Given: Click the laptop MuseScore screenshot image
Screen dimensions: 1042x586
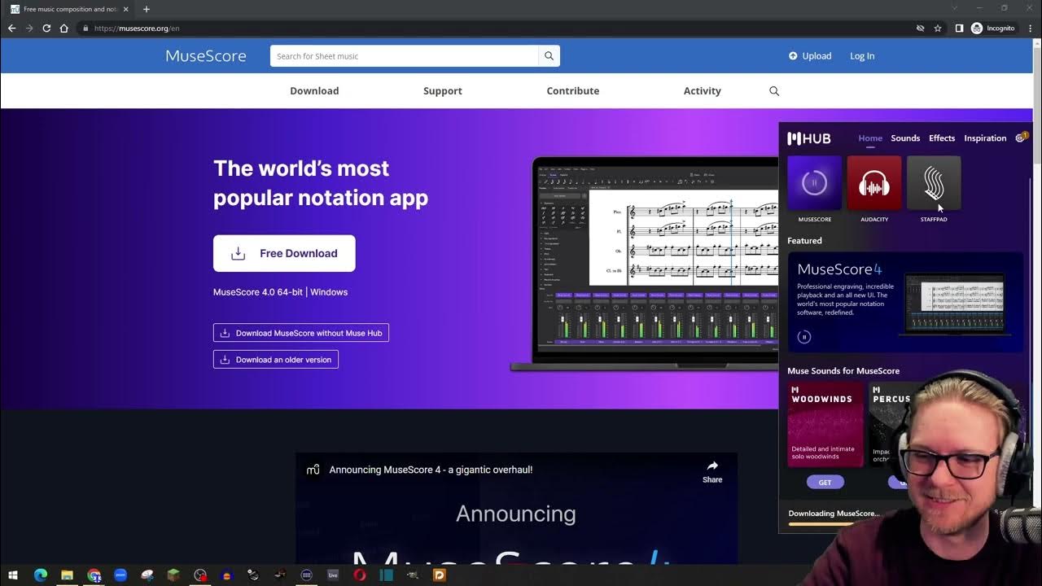Looking at the screenshot, I should [x=643, y=263].
